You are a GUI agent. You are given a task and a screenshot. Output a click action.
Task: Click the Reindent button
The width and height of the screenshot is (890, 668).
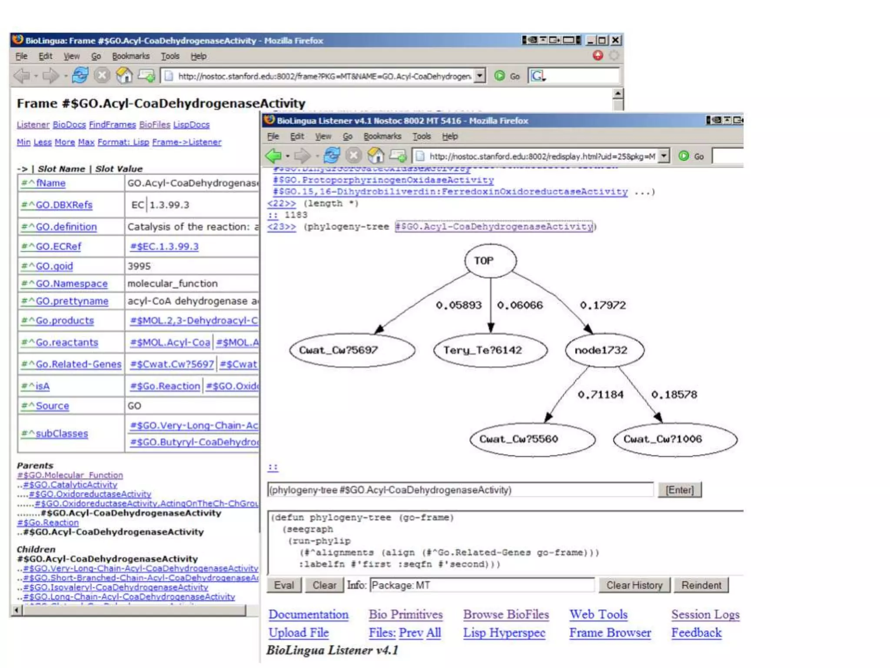coord(701,585)
